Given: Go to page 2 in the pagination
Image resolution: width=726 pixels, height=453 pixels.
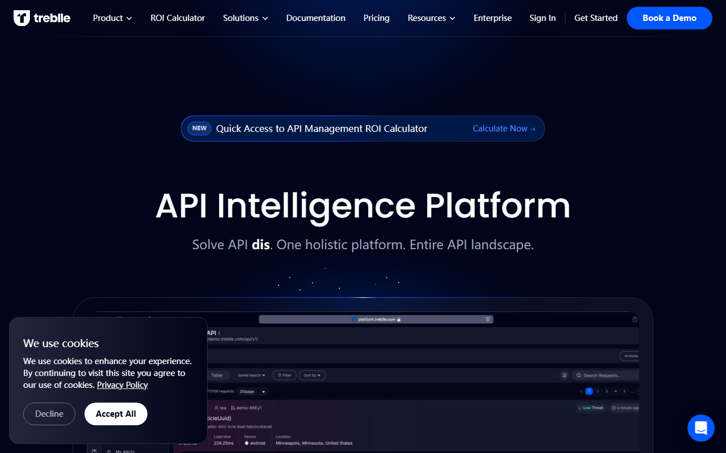Looking at the screenshot, I should (598, 391).
